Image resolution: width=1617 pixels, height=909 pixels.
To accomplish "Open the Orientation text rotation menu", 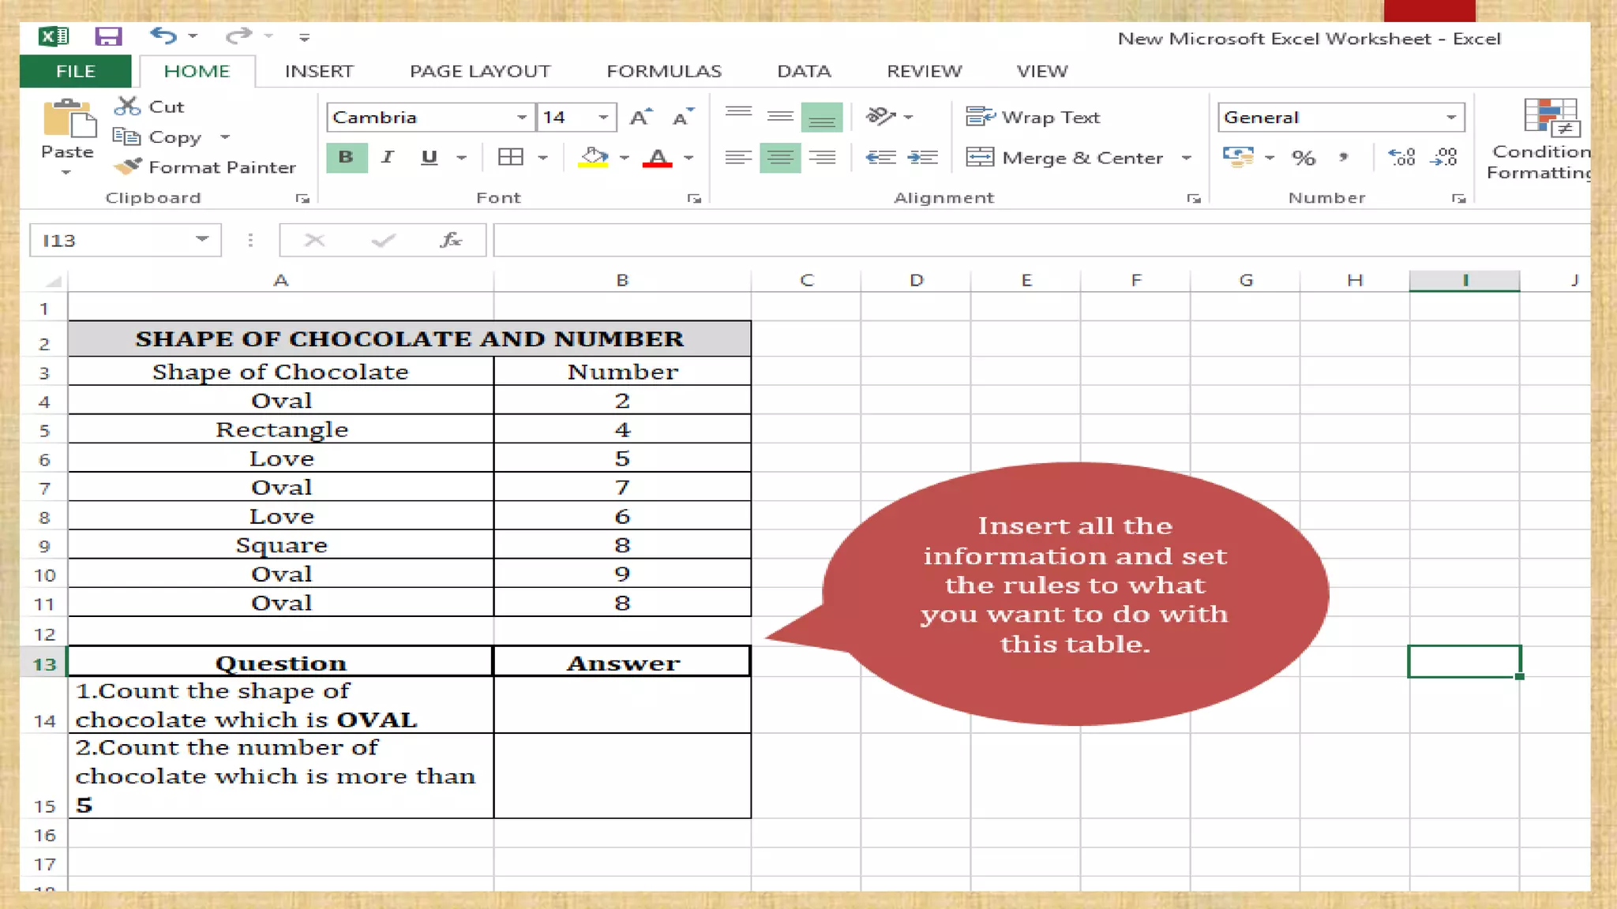I will pos(889,117).
